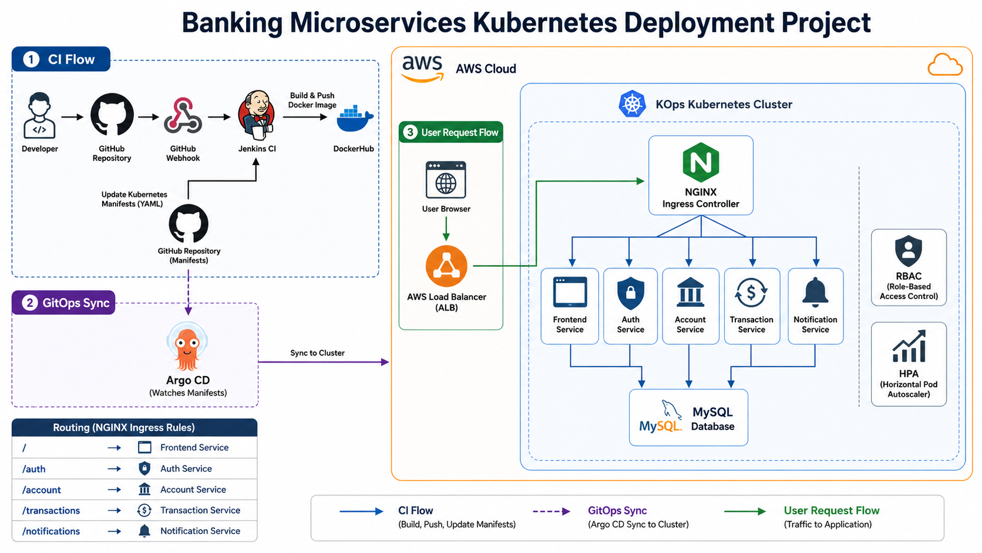Click the Auth Service shield in routing table
982x553 pixels.
pyautogui.click(x=144, y=468)
